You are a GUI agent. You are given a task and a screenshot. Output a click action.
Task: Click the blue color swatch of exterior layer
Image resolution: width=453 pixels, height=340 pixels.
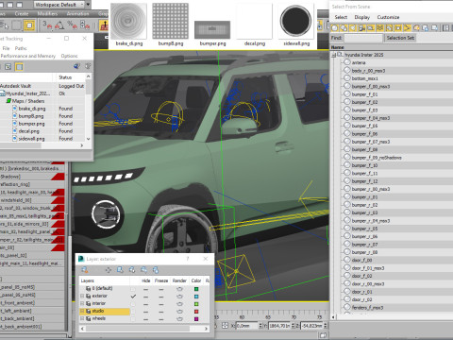coord(196,297)
